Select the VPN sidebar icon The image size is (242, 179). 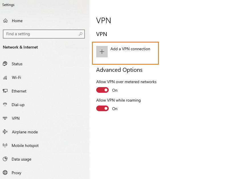click(x=5, y=118)
